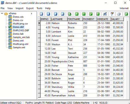This screenshot has width=130, height=104.
Task: Open the Tools menu
Action: click(39, 8)
